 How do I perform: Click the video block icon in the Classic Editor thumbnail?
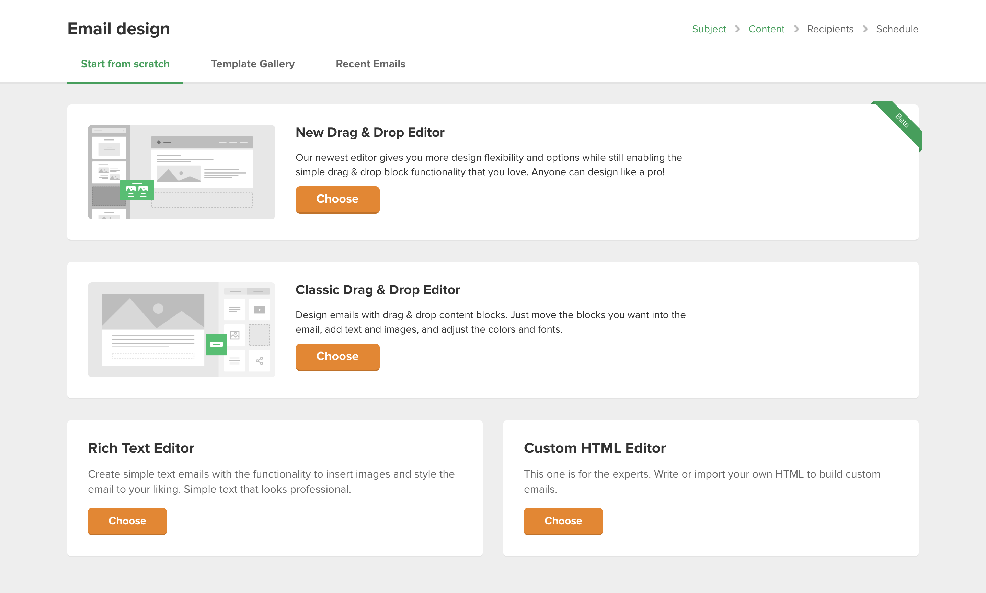pos(259,310)
